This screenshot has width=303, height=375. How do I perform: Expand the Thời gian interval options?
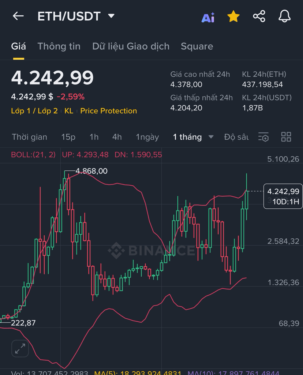tap(30, 137)
